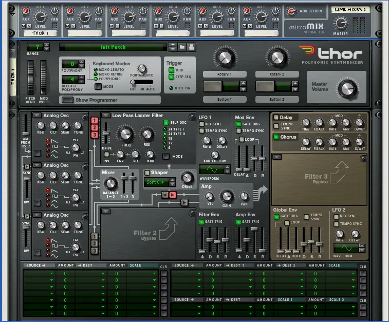Click oscillator routing button 1 to Filter 1
Viewport: 389px width, 322px height.
pyautogui.click(x=94, y=121)
